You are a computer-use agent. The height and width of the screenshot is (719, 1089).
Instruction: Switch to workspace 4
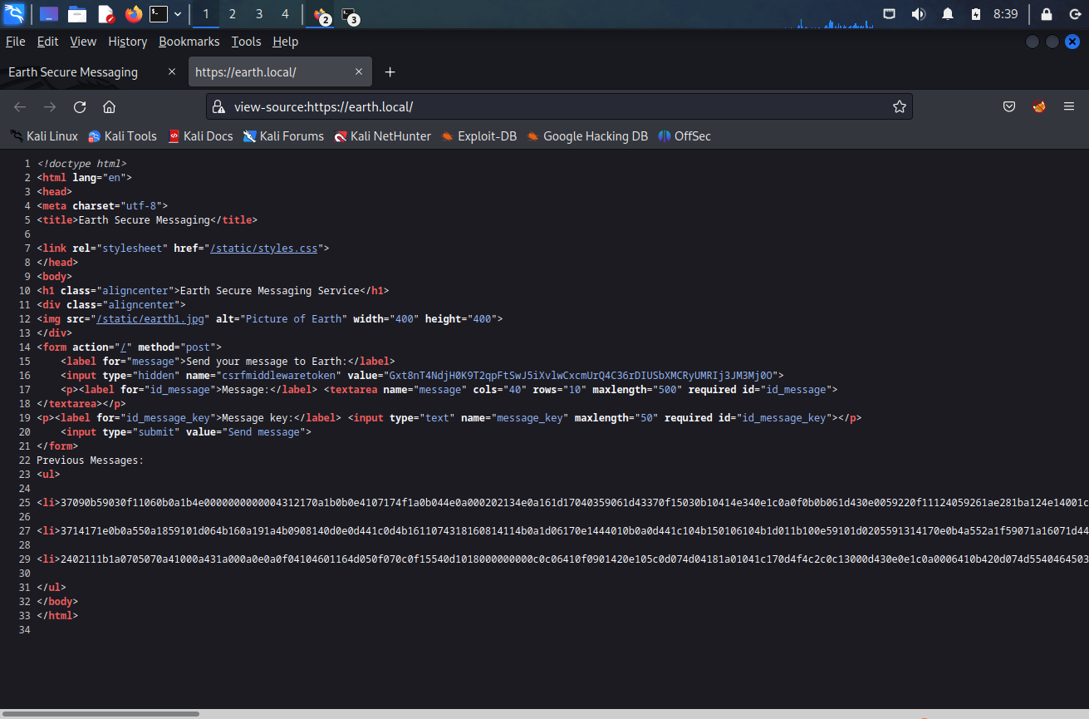coord(285,14)
